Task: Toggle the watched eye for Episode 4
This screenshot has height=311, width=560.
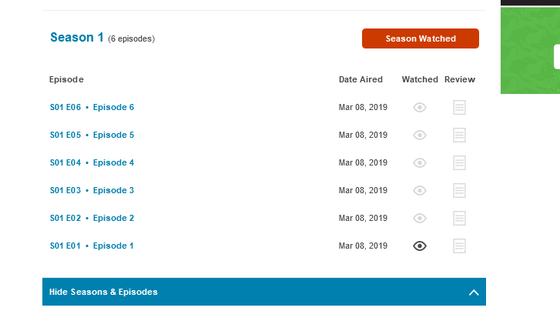Action: pyautogui.click(x=420, y=163)
